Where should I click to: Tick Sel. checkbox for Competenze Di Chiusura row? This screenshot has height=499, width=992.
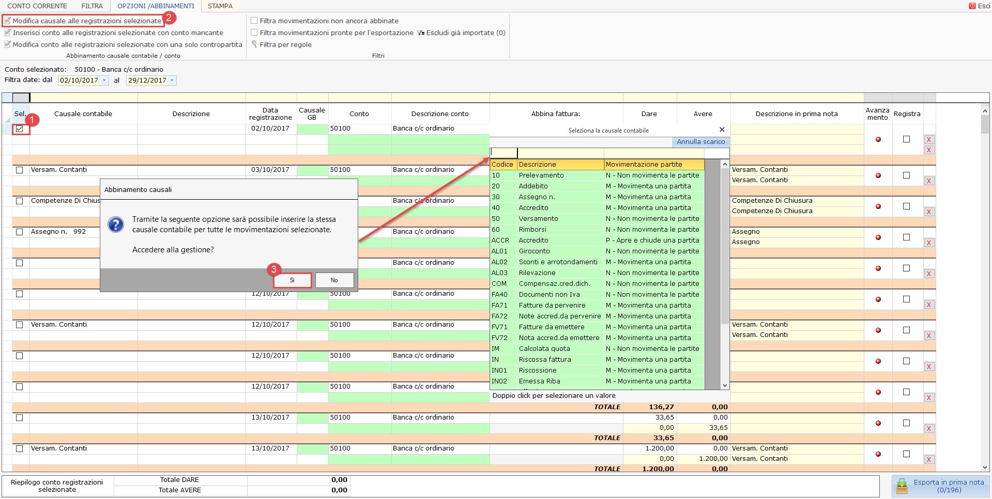click(20, 201)
